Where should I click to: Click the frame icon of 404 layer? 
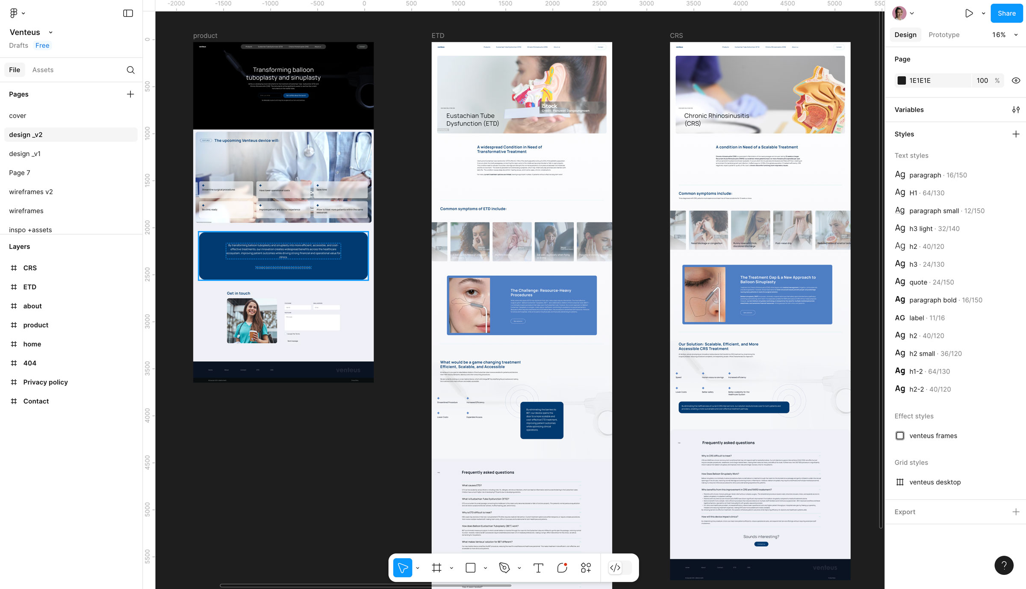[x=14, y=363]
